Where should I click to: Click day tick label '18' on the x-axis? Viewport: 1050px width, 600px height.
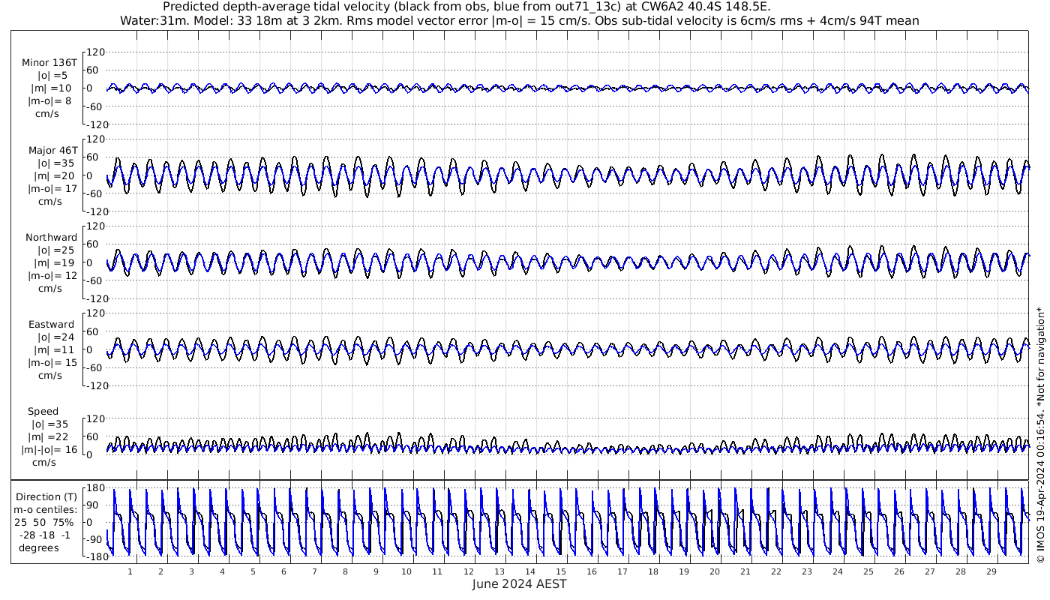tap(652, 571)
